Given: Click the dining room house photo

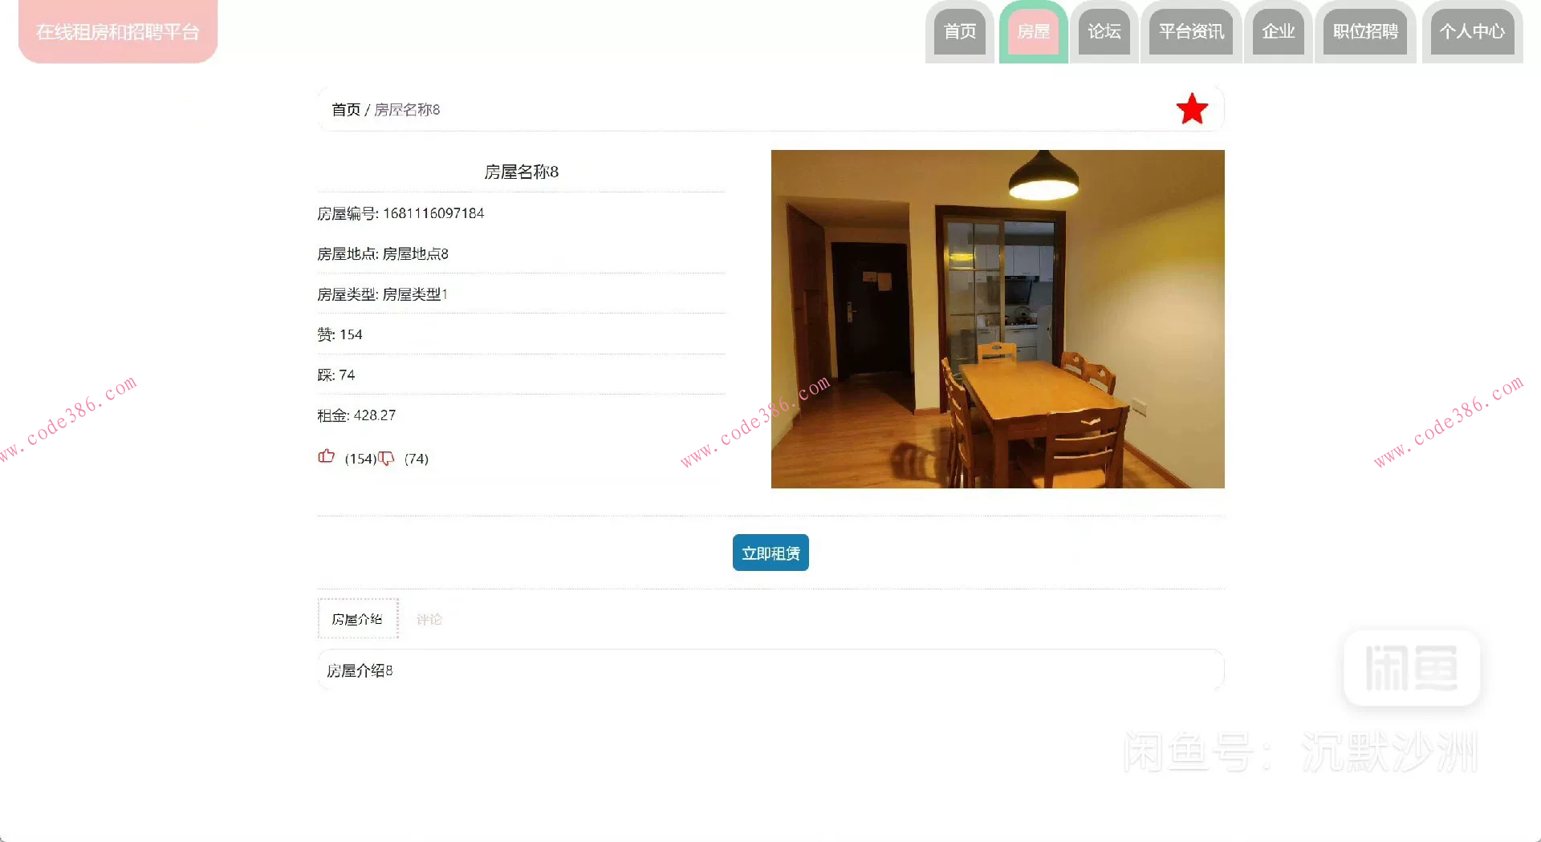Looking at the screenshot, I should tap(998, 318).
